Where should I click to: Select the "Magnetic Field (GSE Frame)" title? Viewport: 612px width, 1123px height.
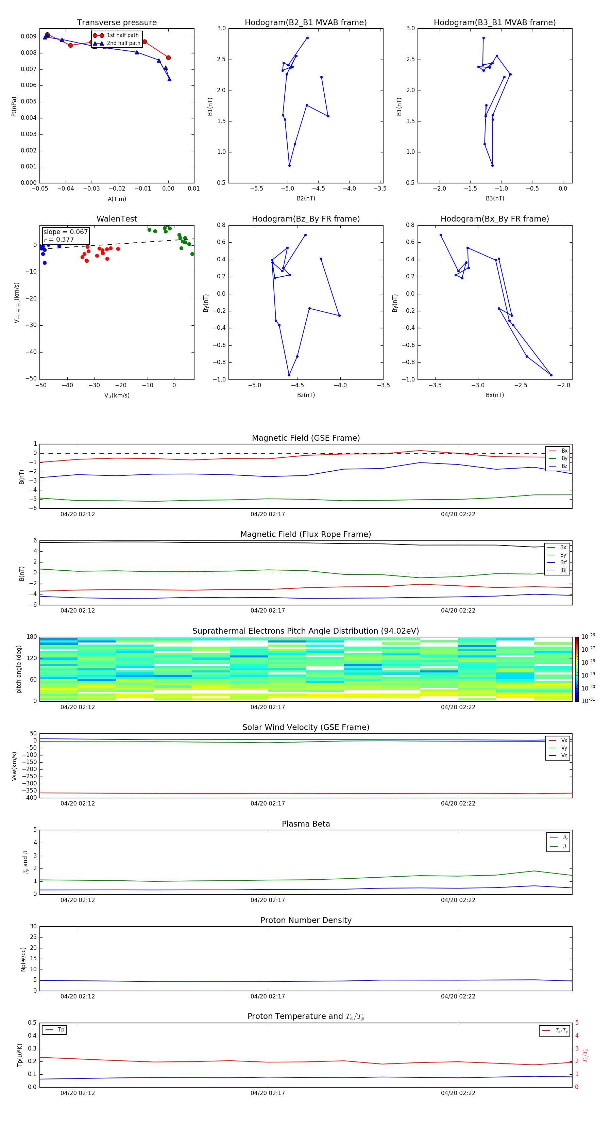[306, 438]
